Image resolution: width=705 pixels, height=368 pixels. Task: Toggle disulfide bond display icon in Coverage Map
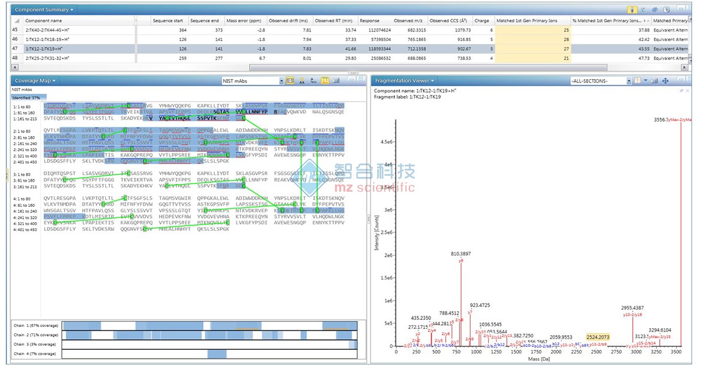pyautogui.click(x=290, y=81)
